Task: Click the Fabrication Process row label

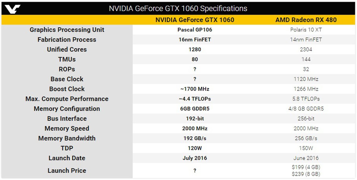Action: pos(67,40)
